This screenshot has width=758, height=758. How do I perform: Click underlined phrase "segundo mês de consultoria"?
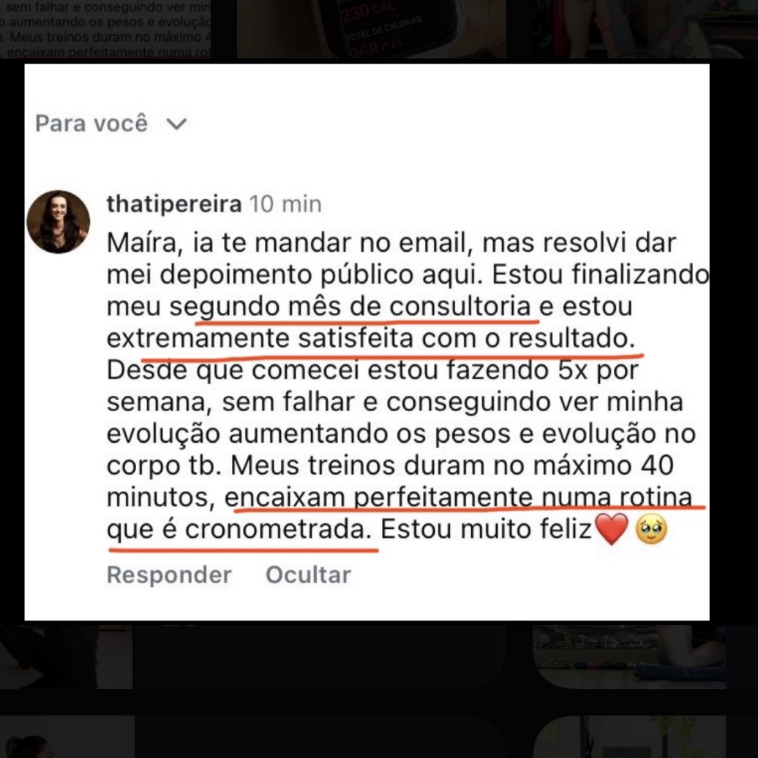click(x=350, y=307)
